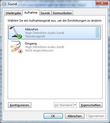Close the Sound dialog window

(x=102, y=3)
